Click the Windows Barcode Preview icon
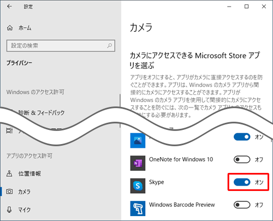273x221 pixels. (x=138, y=208)
